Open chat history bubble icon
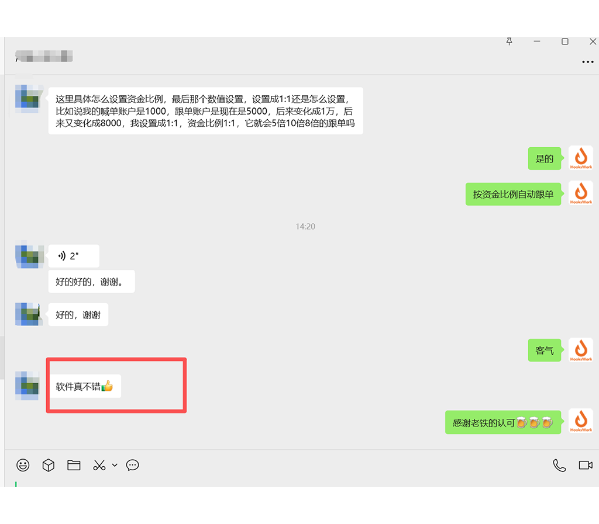 point(133,465)
